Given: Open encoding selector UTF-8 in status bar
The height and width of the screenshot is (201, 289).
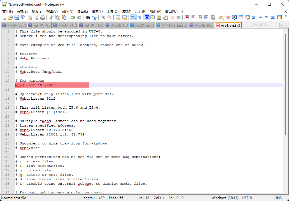Looking at the screenshot, I should click(247, 198).
